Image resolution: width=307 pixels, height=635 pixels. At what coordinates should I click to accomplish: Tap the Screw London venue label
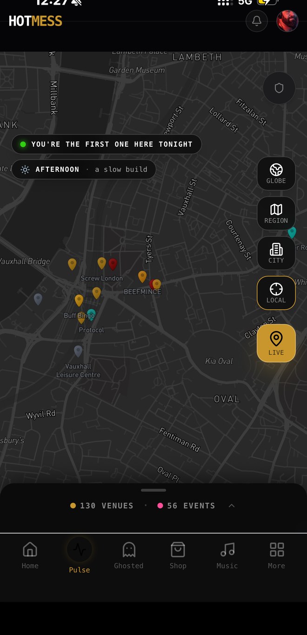(102, 278)
